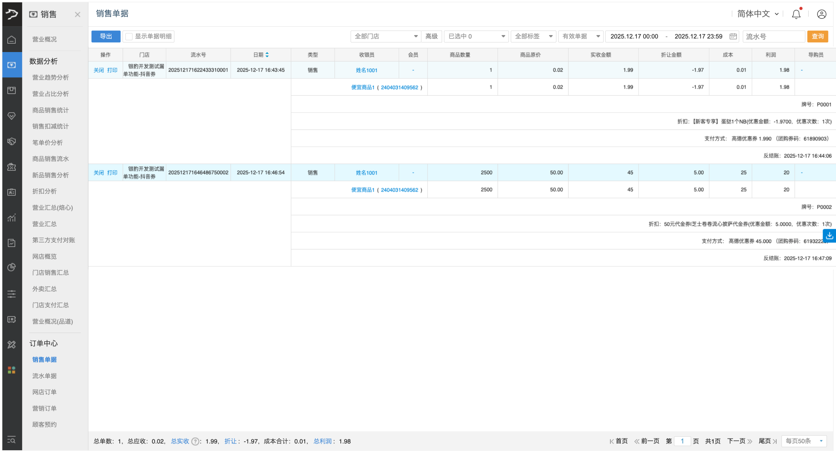Sort table by the 日期 column arrows
The height and width of the screenshot is (452, 836).
pyautogui.click(x=267, y=55)
